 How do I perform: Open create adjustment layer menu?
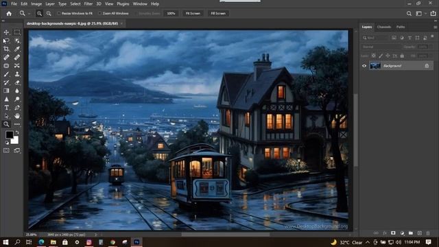click(x=402, y=233)
